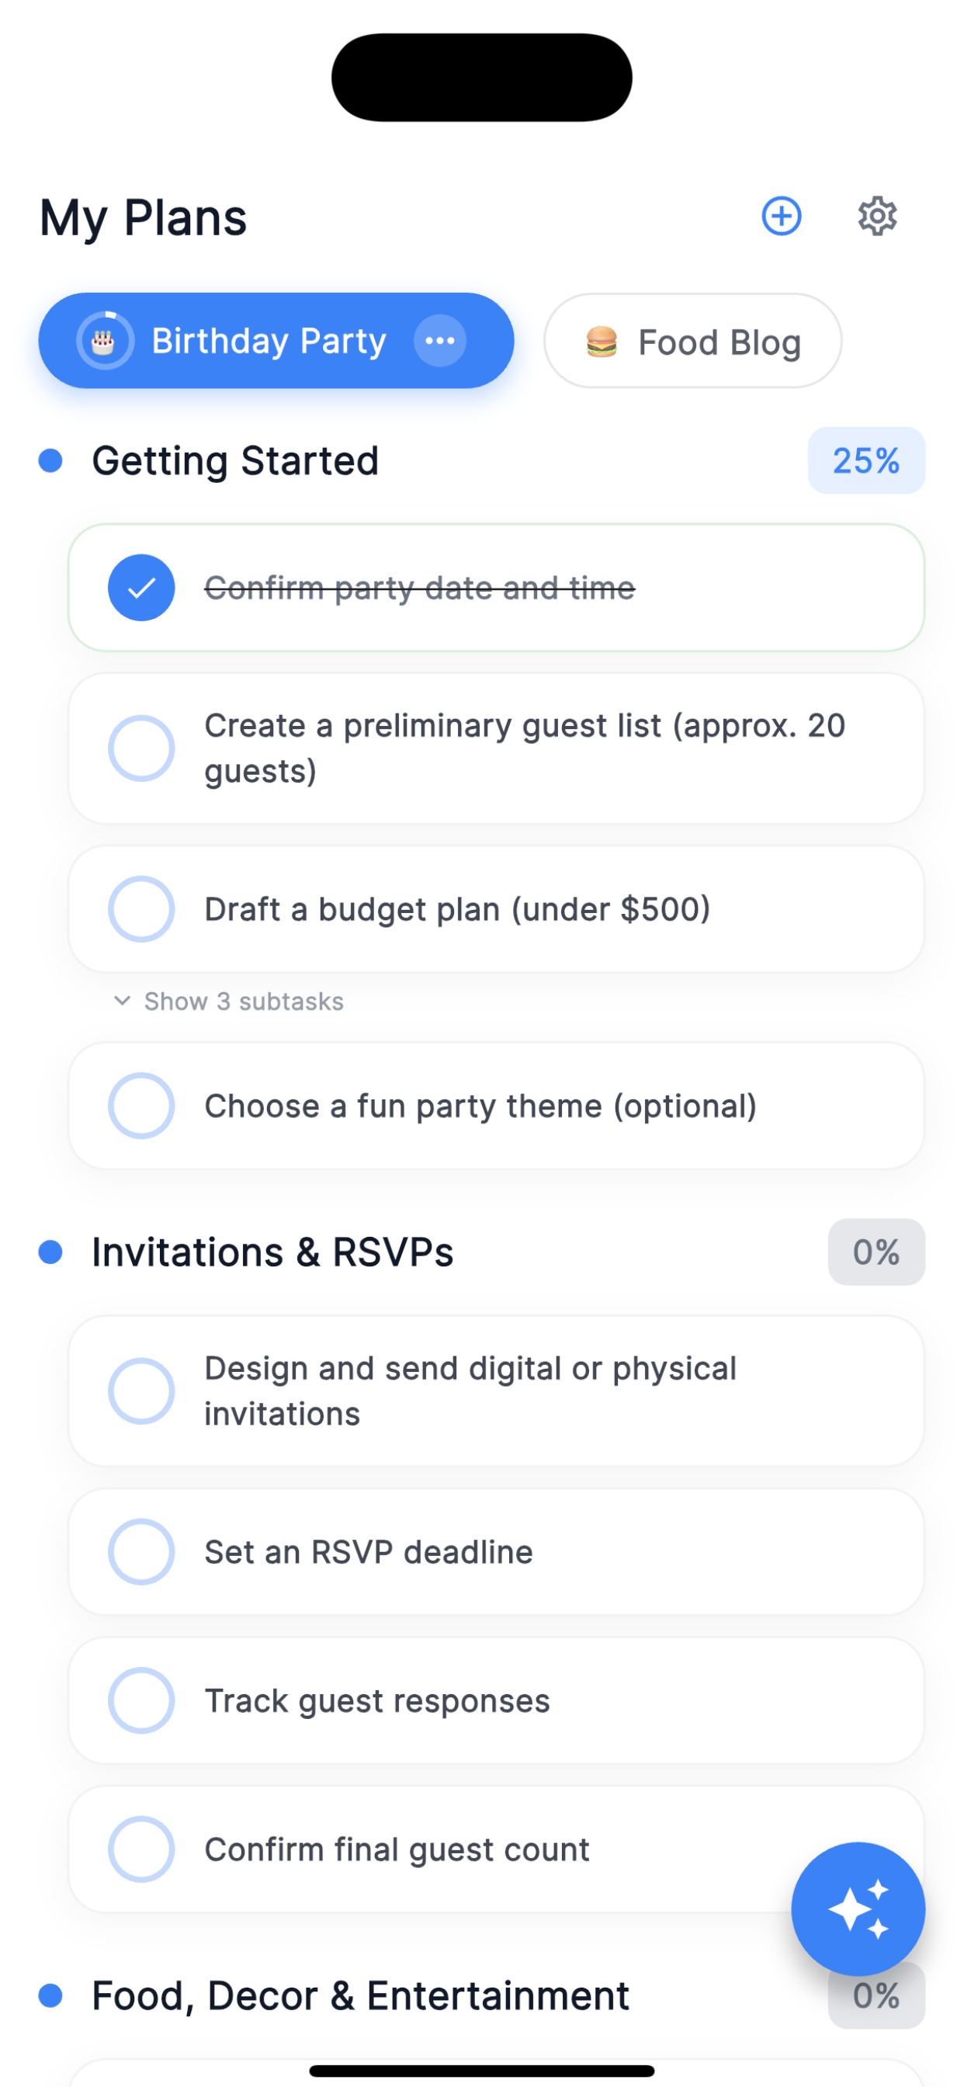Select the Birthday Party plan tab

coord(268,341)
